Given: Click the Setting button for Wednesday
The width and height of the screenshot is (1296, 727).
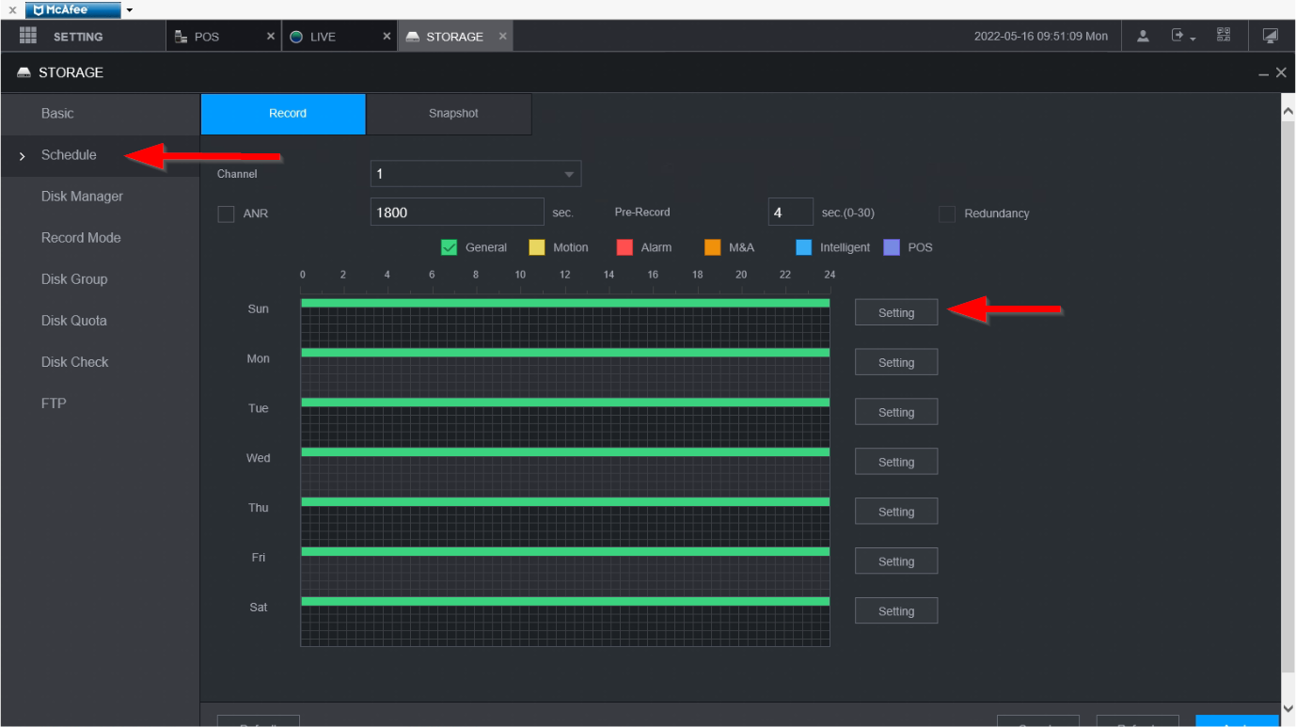Looking at the screenshot, I should click(895, 462).
